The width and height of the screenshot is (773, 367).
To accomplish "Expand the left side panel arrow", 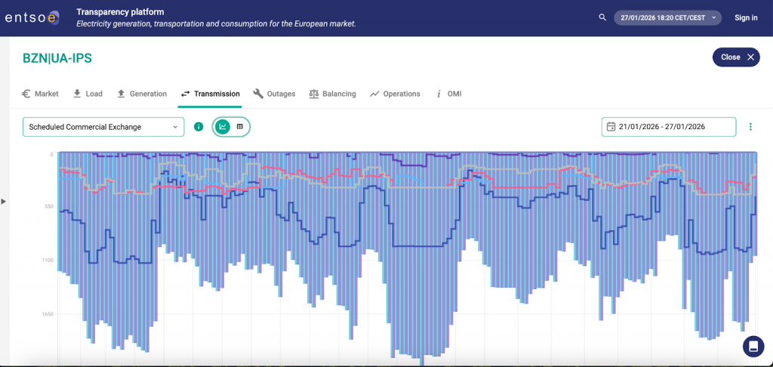I will 4,202.
